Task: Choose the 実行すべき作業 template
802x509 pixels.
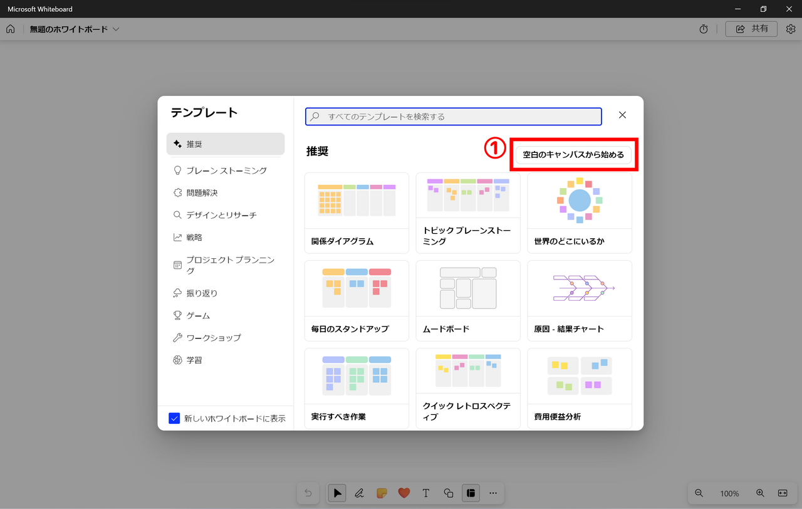Action: [x=357, y=389]
